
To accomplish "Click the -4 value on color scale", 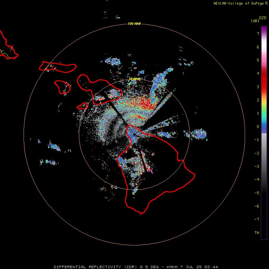I will point(257,180).
